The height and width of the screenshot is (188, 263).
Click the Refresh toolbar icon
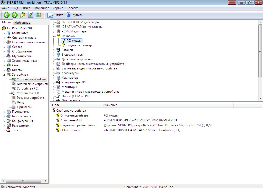point(31,15)
